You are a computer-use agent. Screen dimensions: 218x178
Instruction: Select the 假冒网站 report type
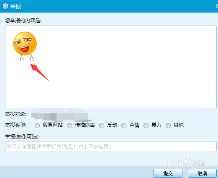click(x=37, y=126)
